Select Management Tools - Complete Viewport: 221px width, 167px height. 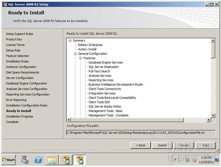pyautogui.click(x=109, y=115)
